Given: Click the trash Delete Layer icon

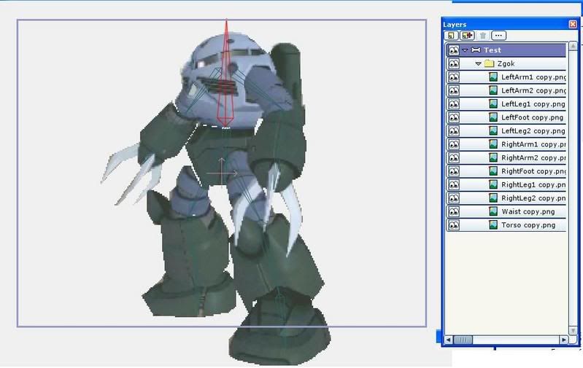Looking at the screenshot, I should tap(483, 36).
